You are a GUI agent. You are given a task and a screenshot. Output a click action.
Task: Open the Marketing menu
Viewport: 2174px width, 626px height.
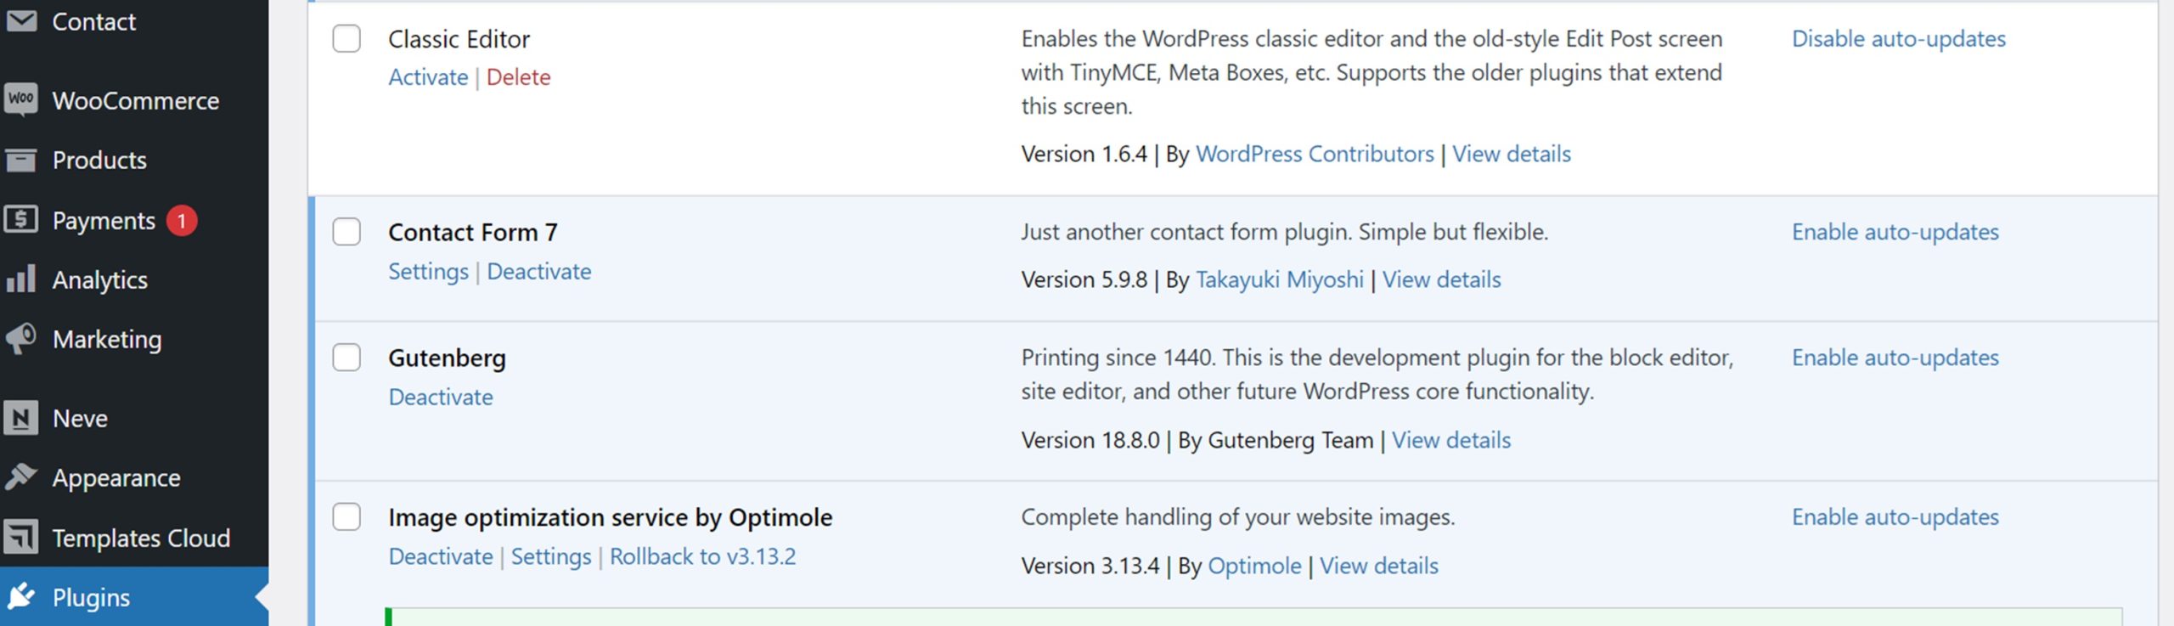tap(107, 340)
